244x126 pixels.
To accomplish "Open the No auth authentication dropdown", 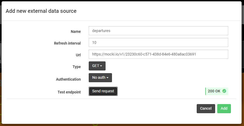I will click(100, 78).
